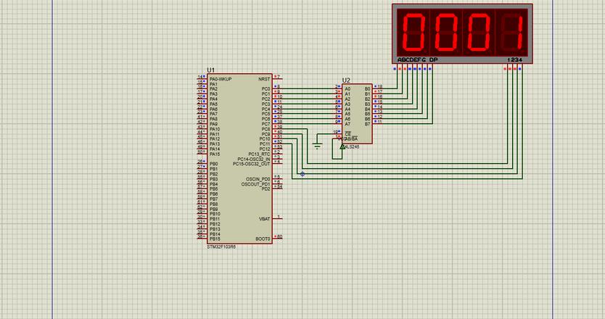Click the B0 pin label on U2
Viewport: 605px width, 319px height.
click(367, 89)
